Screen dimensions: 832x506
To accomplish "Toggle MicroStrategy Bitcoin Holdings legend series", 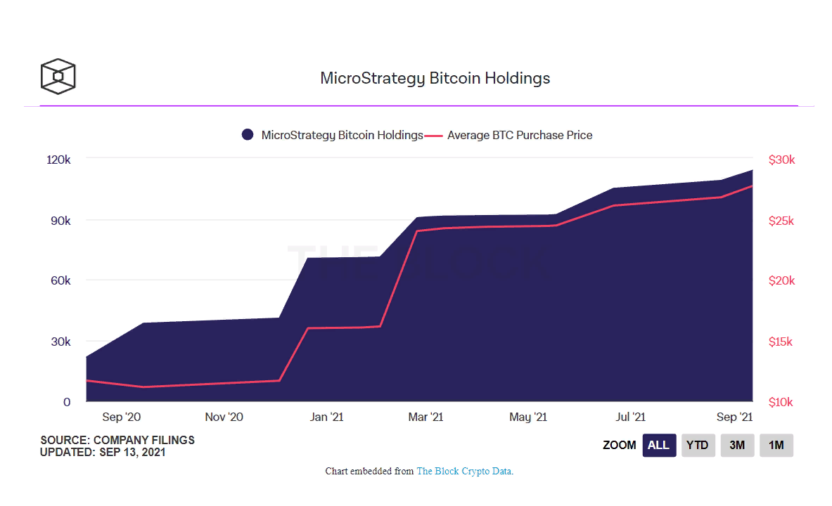I will click(342, 135).
